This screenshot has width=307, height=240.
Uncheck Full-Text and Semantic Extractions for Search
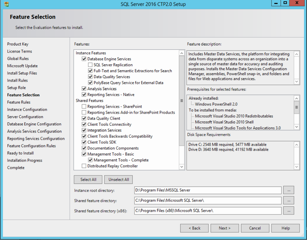click(x=90, y=71)
